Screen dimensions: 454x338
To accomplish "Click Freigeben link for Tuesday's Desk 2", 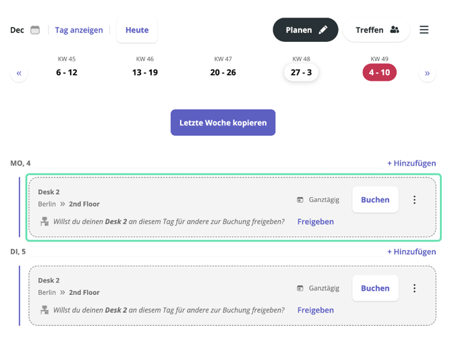I will 316,310.
